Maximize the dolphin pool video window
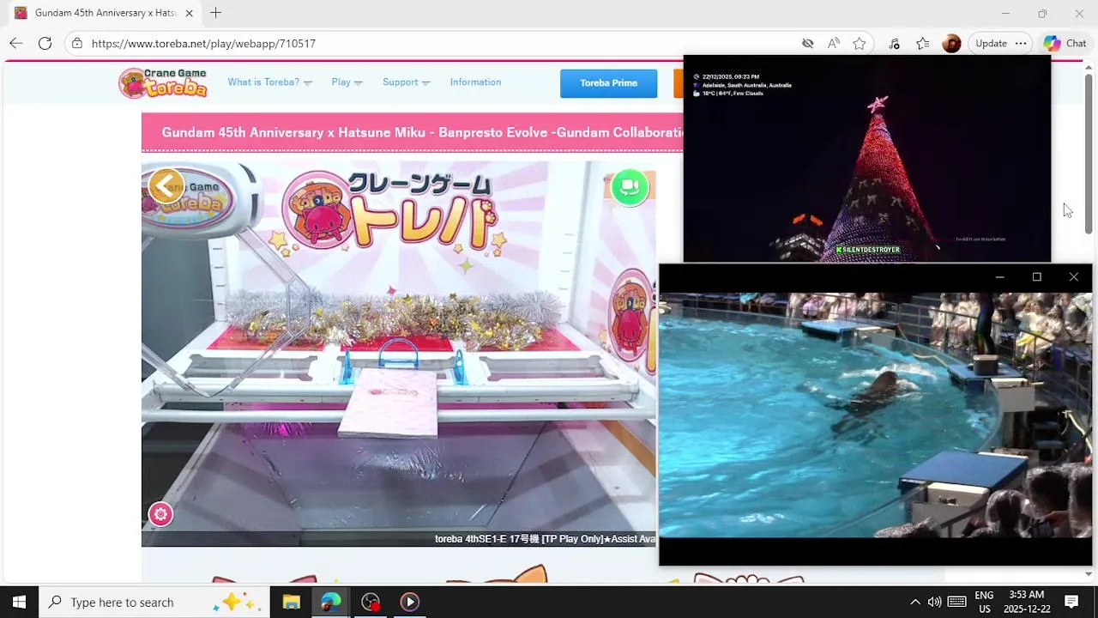Screen dimensions: 1098x618 pos(1036,276)
